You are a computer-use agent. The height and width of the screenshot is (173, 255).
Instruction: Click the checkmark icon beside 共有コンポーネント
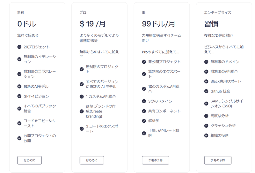[144, 111]
